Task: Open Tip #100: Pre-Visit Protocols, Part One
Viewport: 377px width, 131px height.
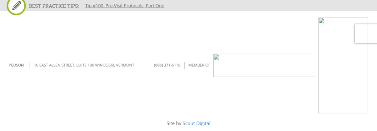Action: click(124, 6)
